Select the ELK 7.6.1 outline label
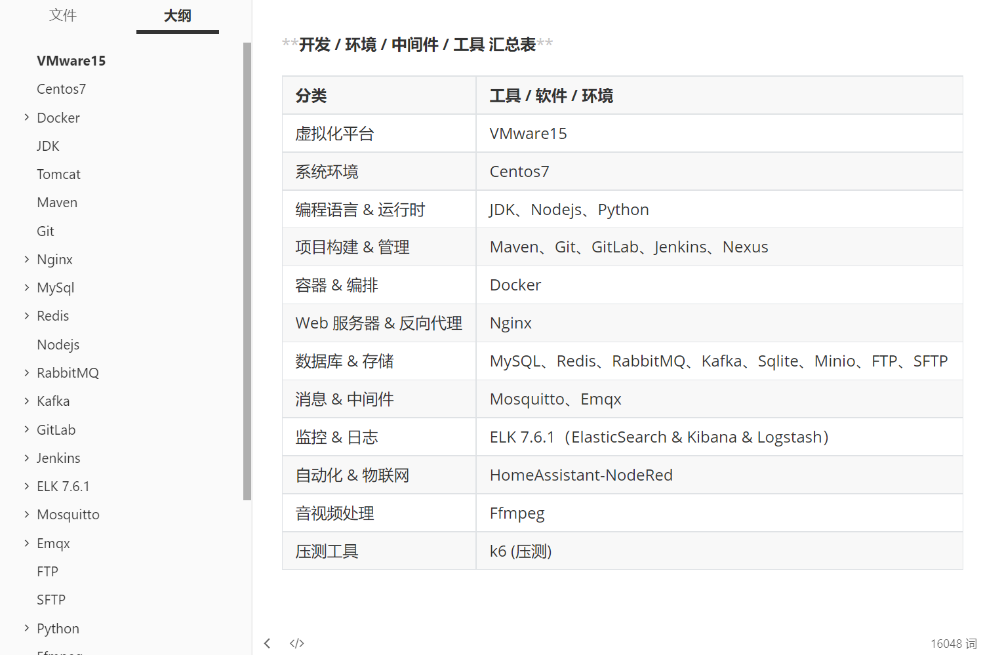 (x=63, y=486)
